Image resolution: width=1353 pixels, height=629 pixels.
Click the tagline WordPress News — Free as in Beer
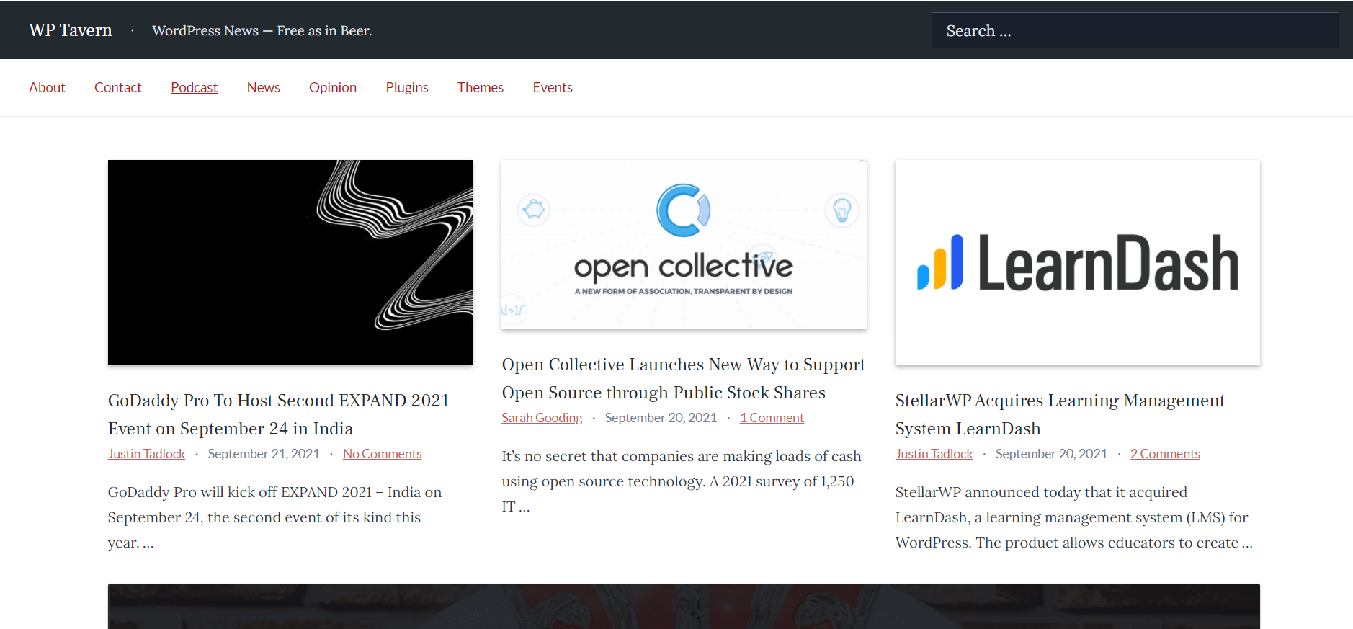pos(262,30)
